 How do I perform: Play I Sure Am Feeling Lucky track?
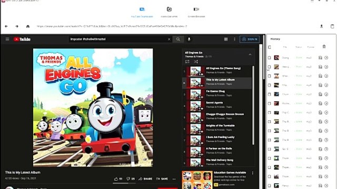[217, 140]
